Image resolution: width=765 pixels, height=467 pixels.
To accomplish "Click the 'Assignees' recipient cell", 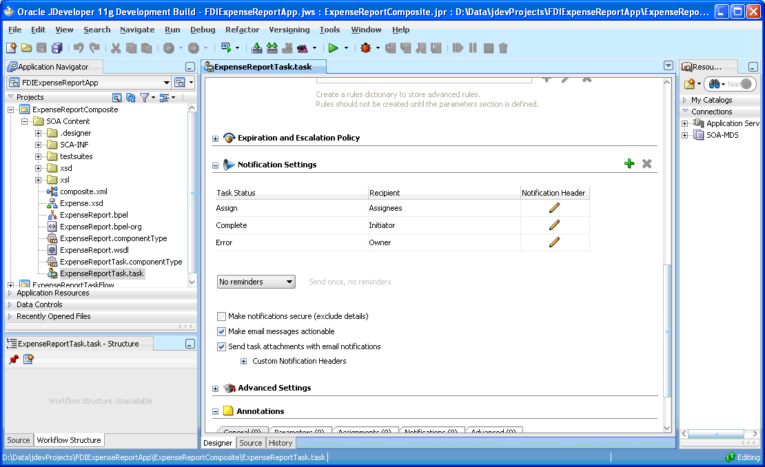I will 444,208.
